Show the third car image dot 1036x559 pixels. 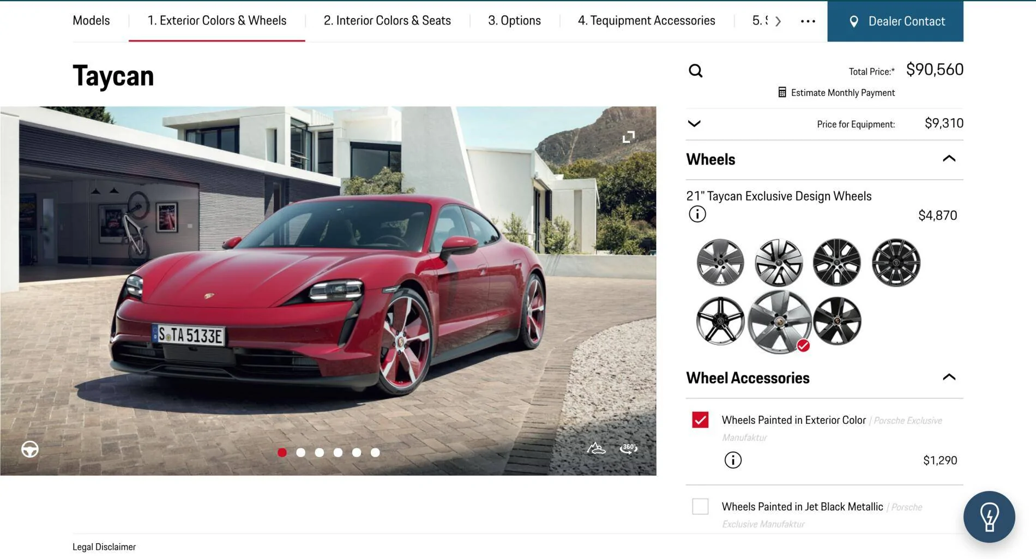pyautogui.click(x=319, y=452)
